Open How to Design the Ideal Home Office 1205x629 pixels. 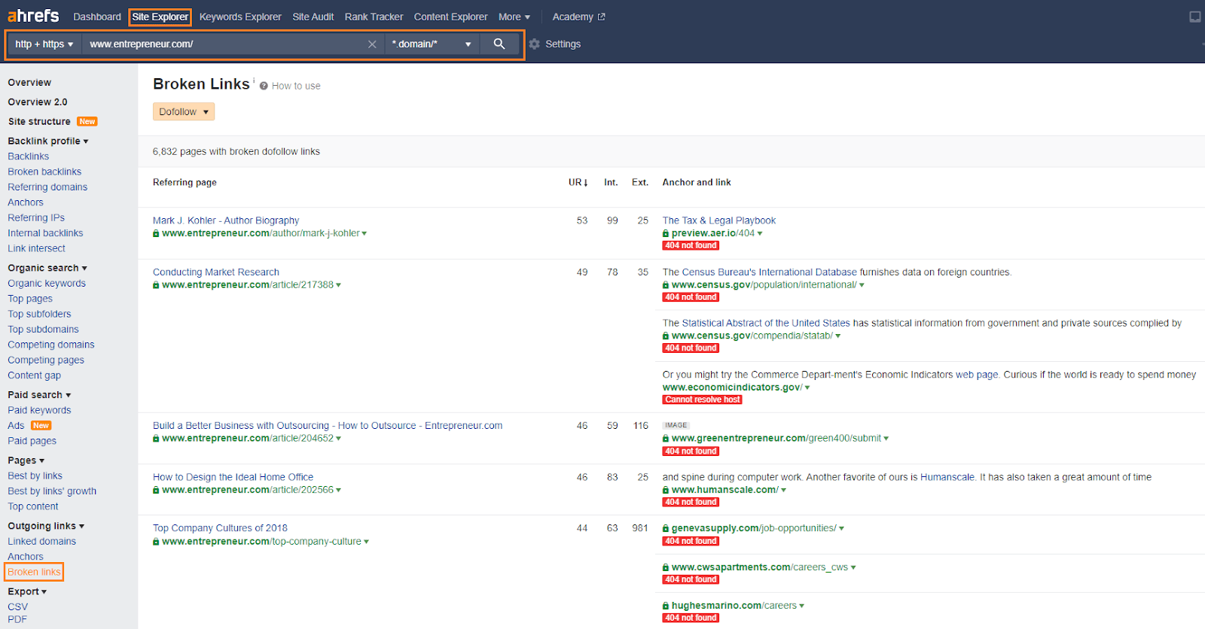[x=233, y=477]
